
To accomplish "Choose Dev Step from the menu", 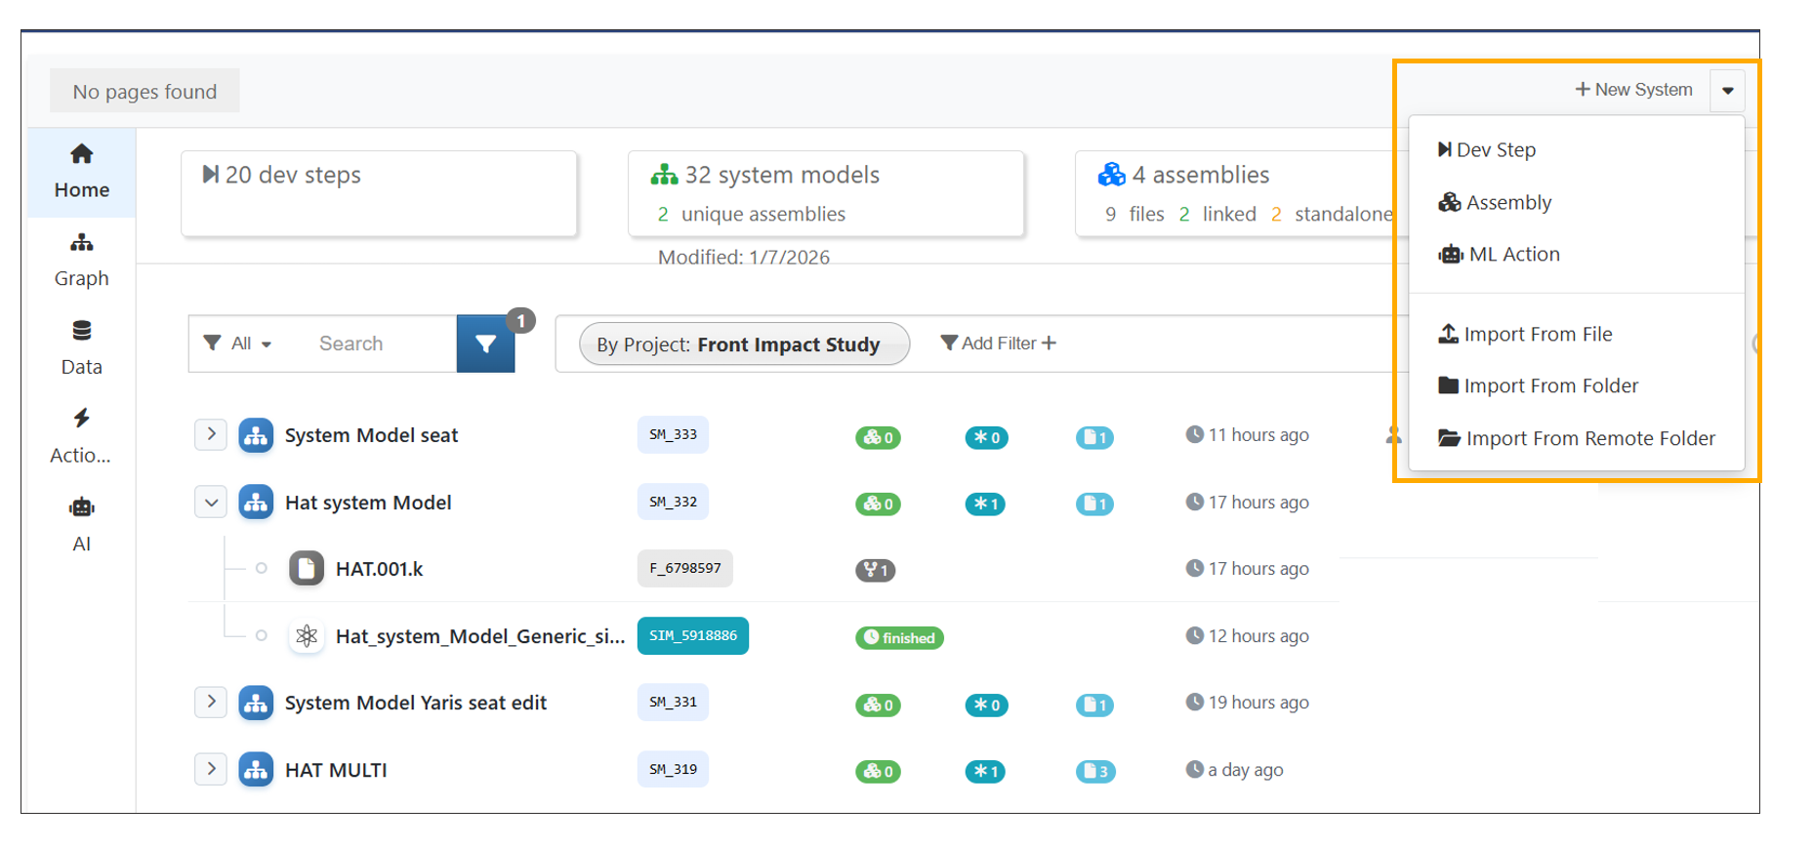I will pos(1495,150).
